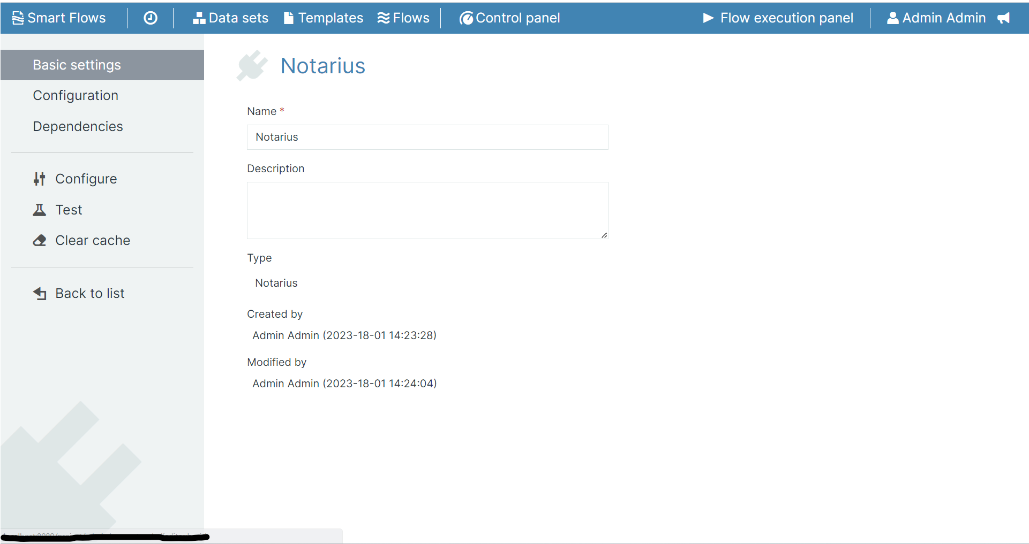Click the Test flask icon

click(x=39, y=210)
